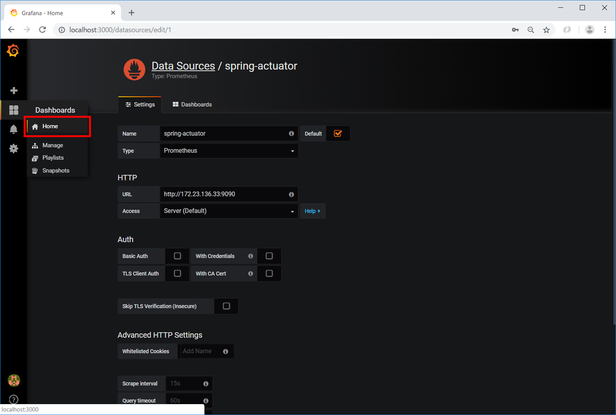This screenshot has height=415, width=616.
Task: Click the browser extension icon
Action: coord(567,30)
